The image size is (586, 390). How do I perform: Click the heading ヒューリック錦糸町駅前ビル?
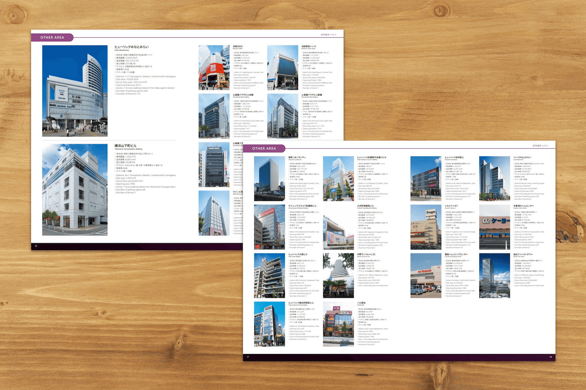tap(301, 303)
